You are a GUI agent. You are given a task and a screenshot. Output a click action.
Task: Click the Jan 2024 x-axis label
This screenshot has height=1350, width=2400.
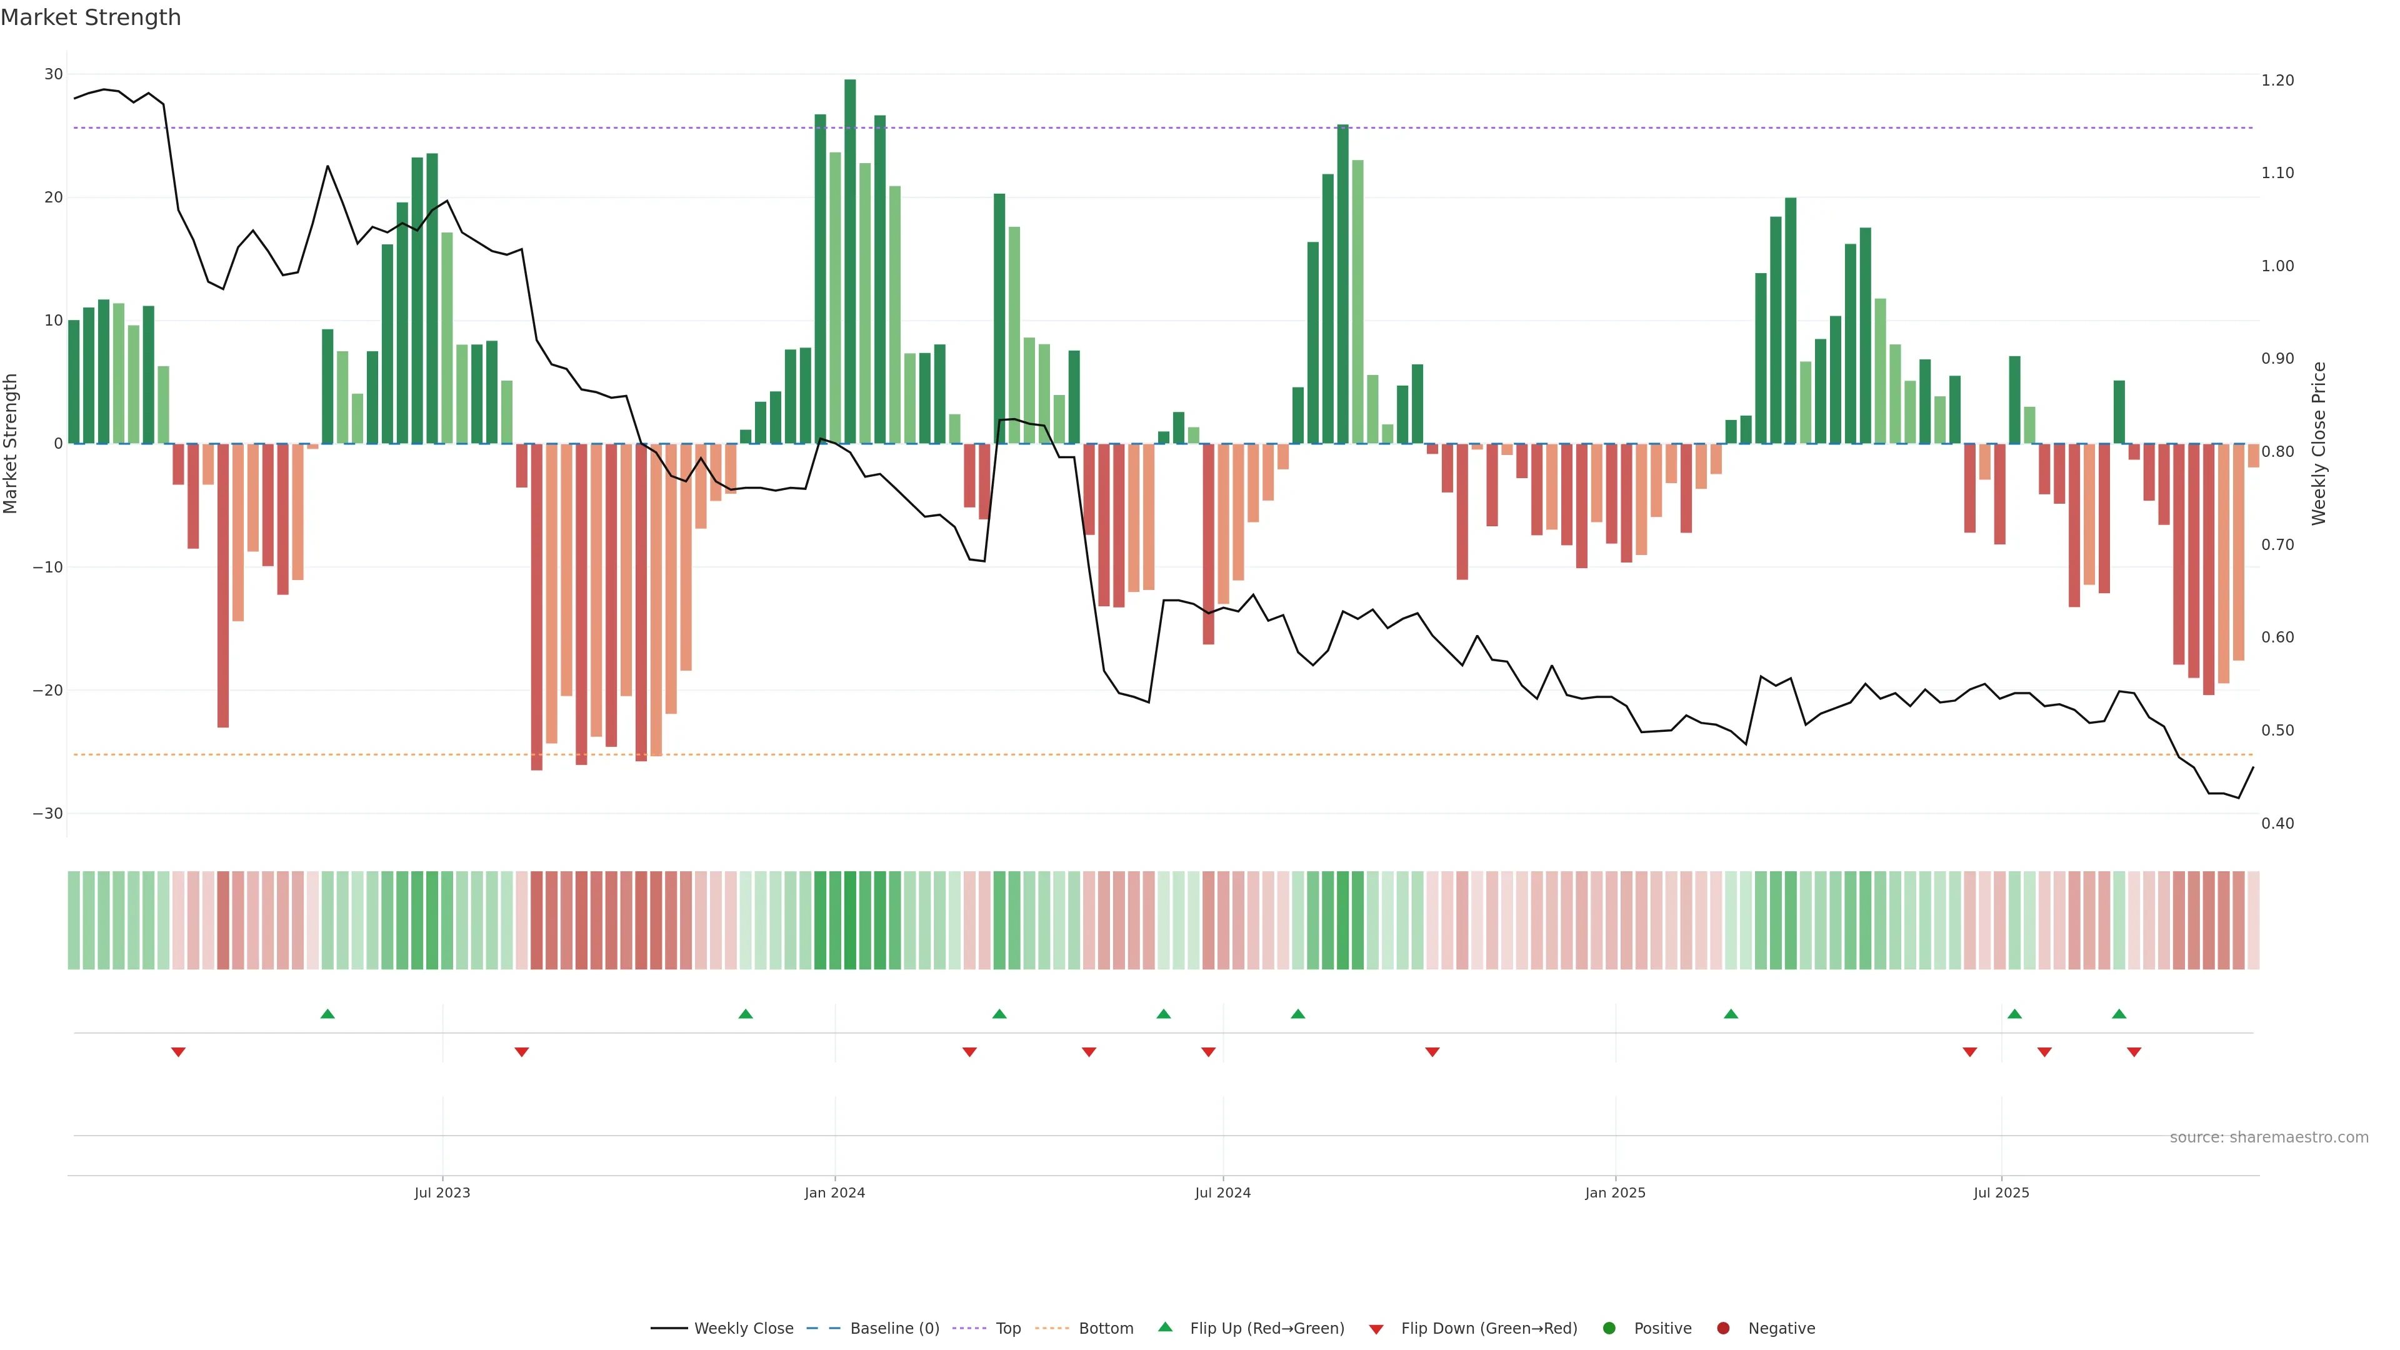click(x=835, y=1192)
